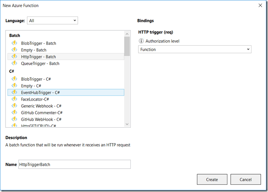This screenshot has width=268, height=192.
Task: Click the function icon beside Generic Webhook - C#
Action: (x=14, y=106)
